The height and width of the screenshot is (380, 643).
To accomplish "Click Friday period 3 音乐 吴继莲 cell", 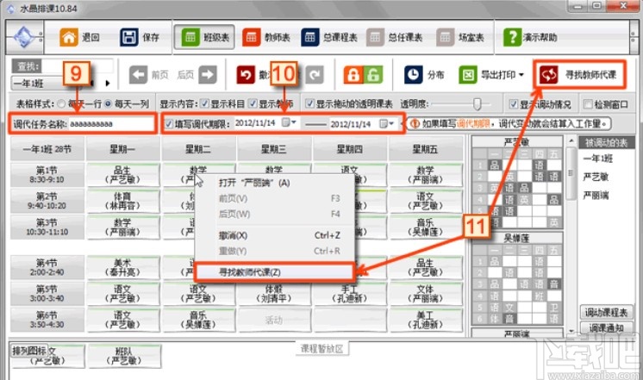I will [425, 227].
